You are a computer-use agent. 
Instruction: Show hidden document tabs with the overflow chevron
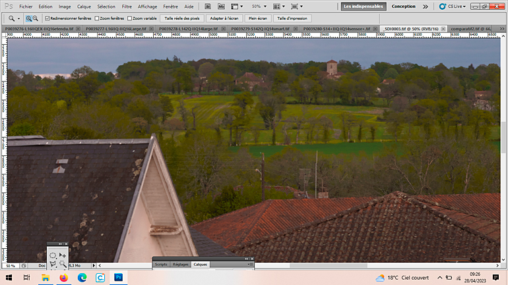pos(502,29)
